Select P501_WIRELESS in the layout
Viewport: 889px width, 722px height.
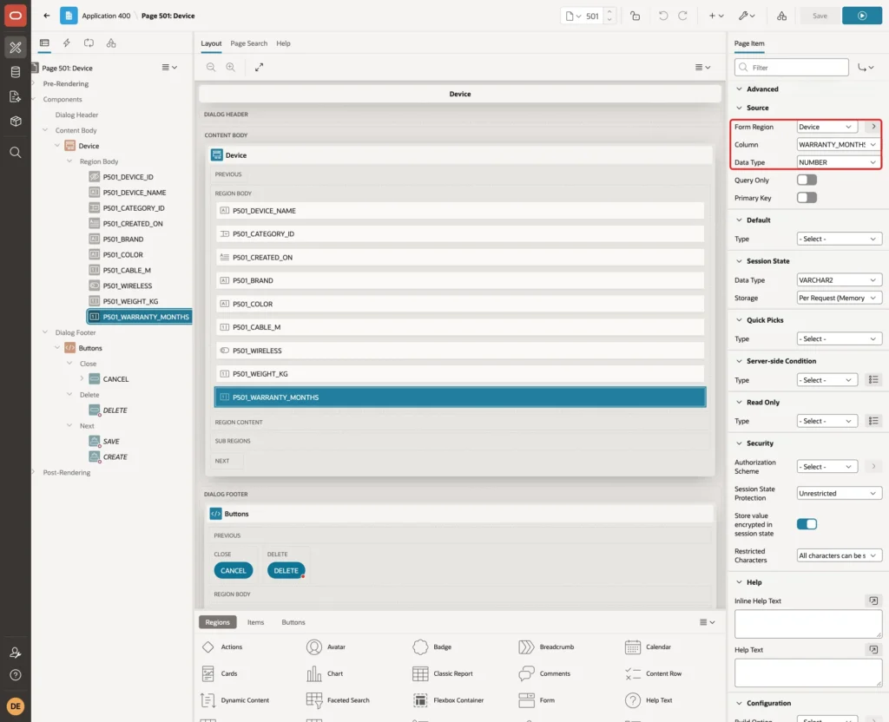coord(460,351)
